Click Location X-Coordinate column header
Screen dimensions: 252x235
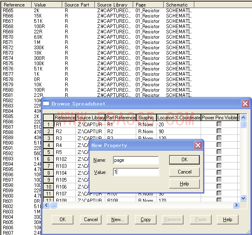coord(179,118)
